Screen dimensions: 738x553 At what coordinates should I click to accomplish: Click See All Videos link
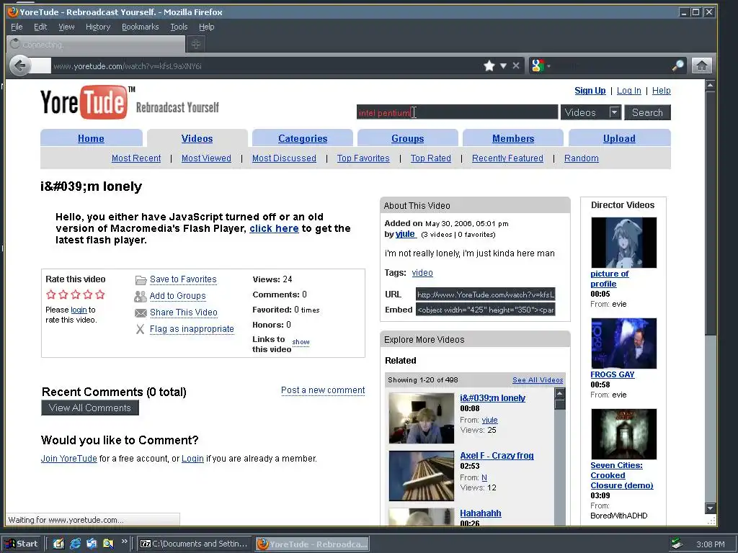point(538,380)
